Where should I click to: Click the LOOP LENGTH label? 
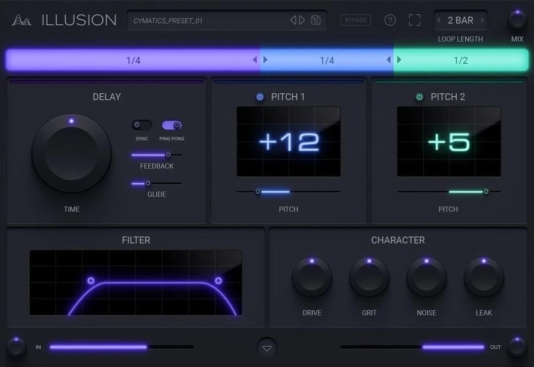[460, 39]
